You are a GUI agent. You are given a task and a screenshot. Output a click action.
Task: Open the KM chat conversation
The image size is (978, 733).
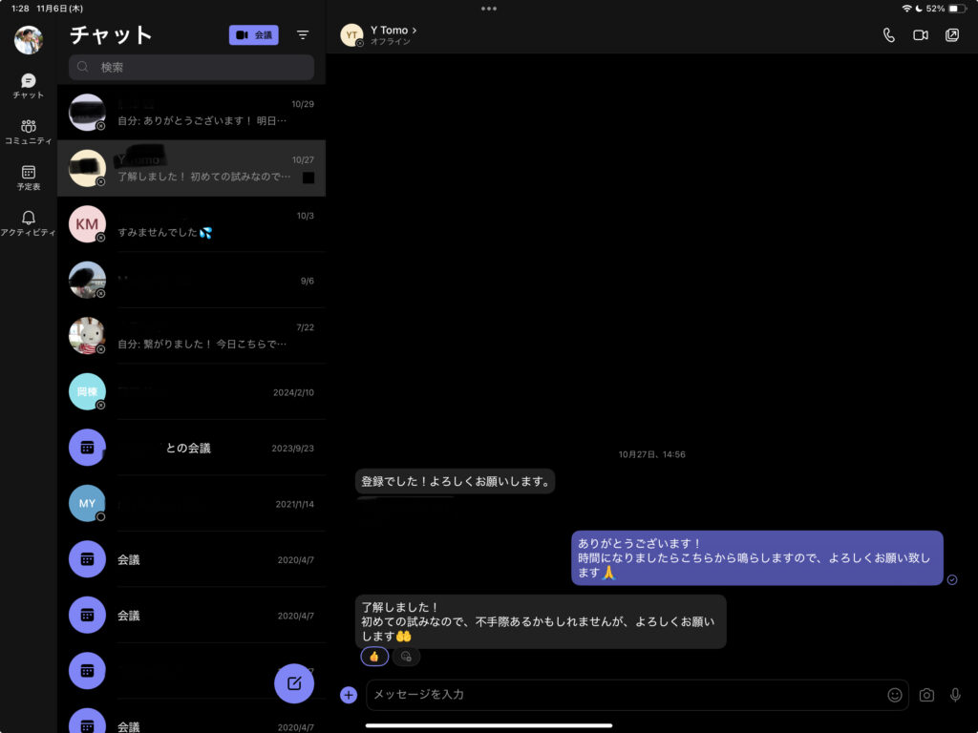click(191, 224)
